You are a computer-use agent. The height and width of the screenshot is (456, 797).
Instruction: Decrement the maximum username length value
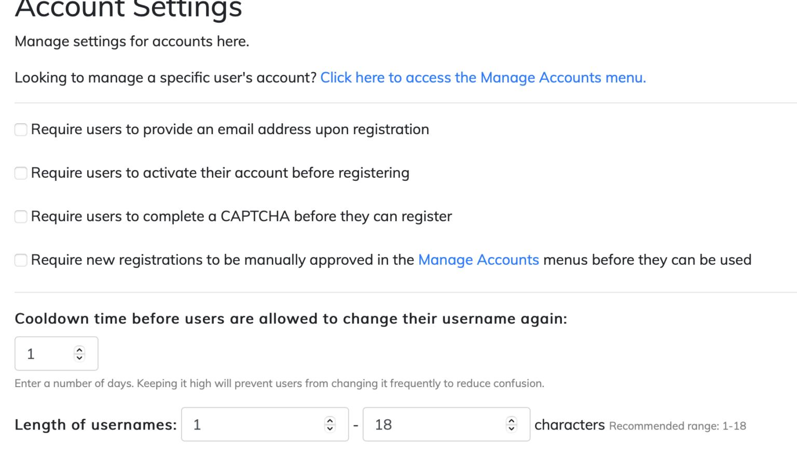tap(512, 428)
